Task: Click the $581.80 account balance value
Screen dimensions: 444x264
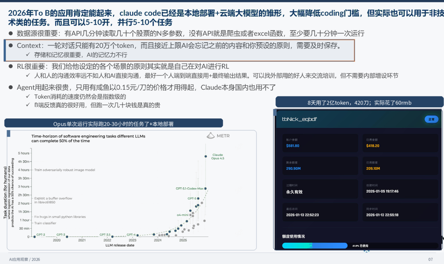Action: point(293,146)
